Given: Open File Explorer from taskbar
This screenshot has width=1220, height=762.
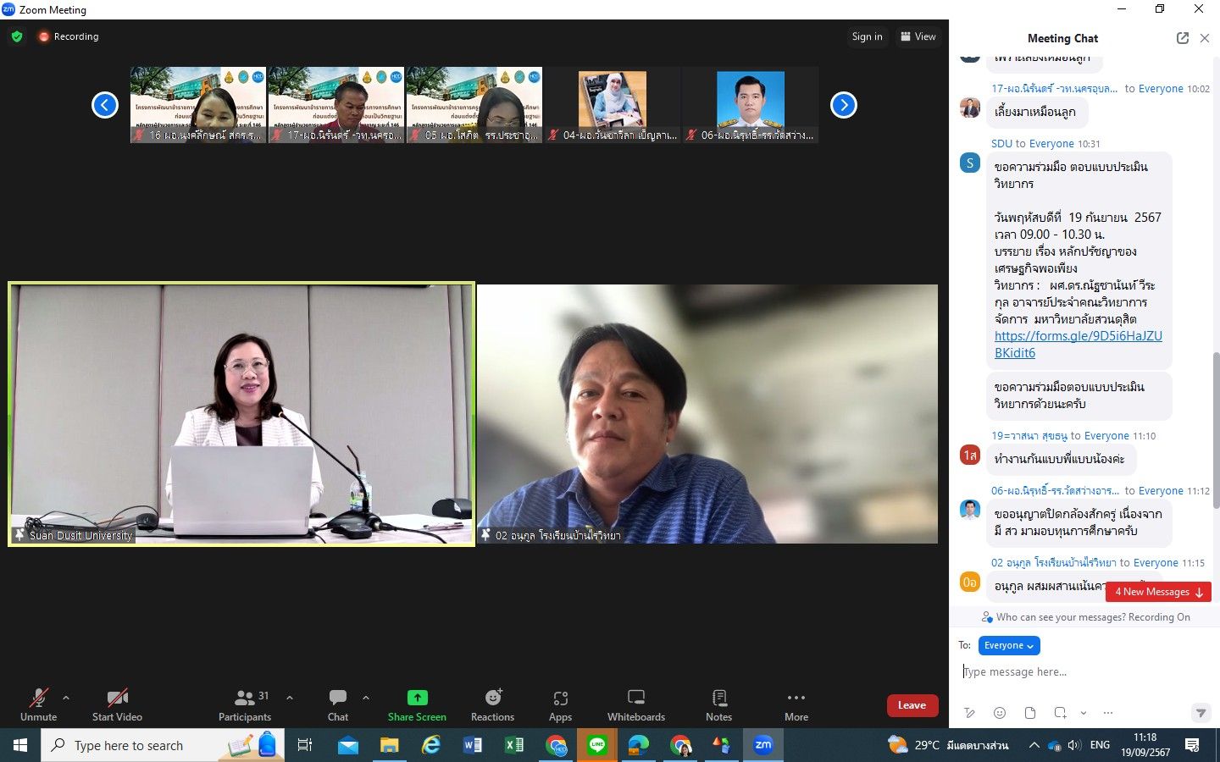Looking at the screenshot, I should [x=390, y=745].
